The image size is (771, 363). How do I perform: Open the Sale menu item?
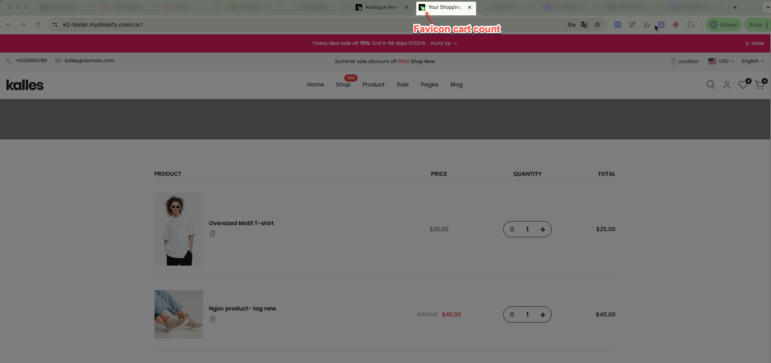(x=402, y=84)
